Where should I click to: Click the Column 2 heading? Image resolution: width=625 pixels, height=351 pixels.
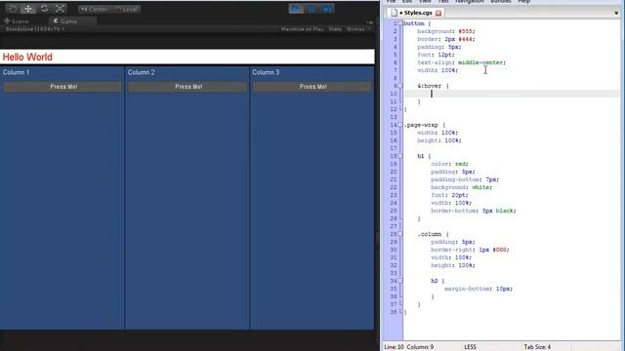click(141, 72)
